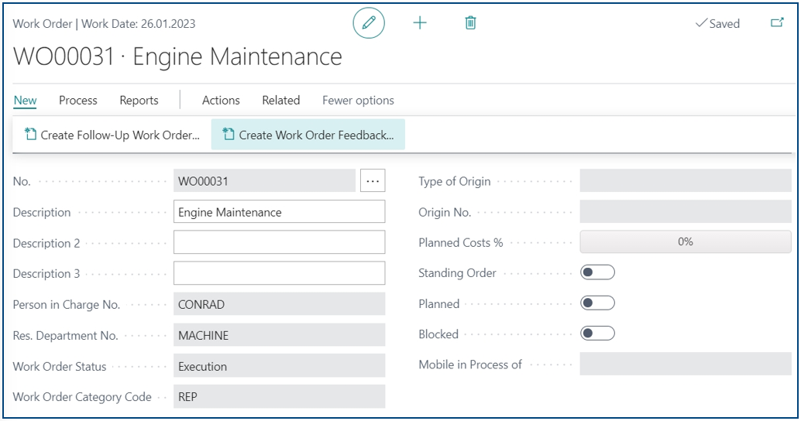801x421 pixels.
Task: Click the Saved checkmark indicator
Action: click(x=718, y=23)
